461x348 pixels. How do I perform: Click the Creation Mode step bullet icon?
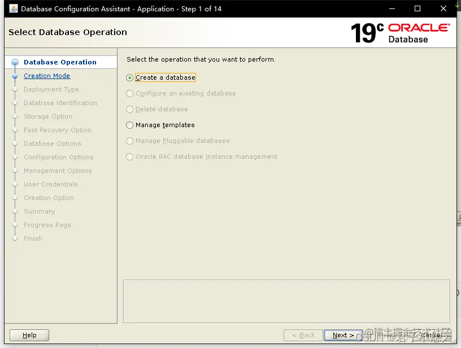(15, 76)
